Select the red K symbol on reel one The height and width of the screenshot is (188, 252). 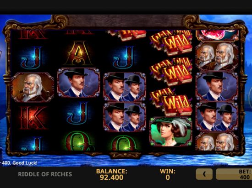click(33, 118)
